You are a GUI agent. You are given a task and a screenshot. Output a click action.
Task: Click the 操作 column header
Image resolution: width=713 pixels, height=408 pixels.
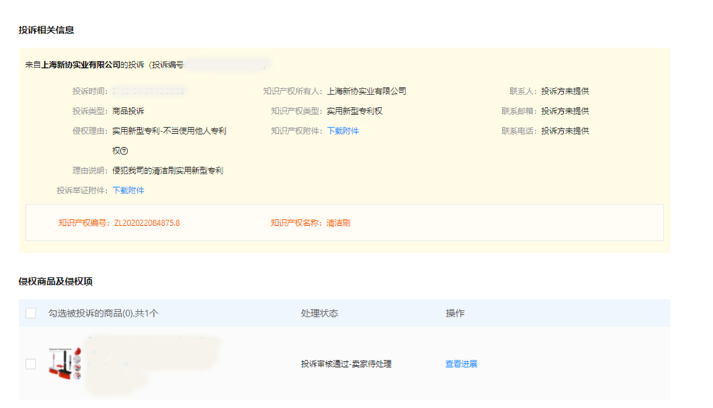[455, 312]
